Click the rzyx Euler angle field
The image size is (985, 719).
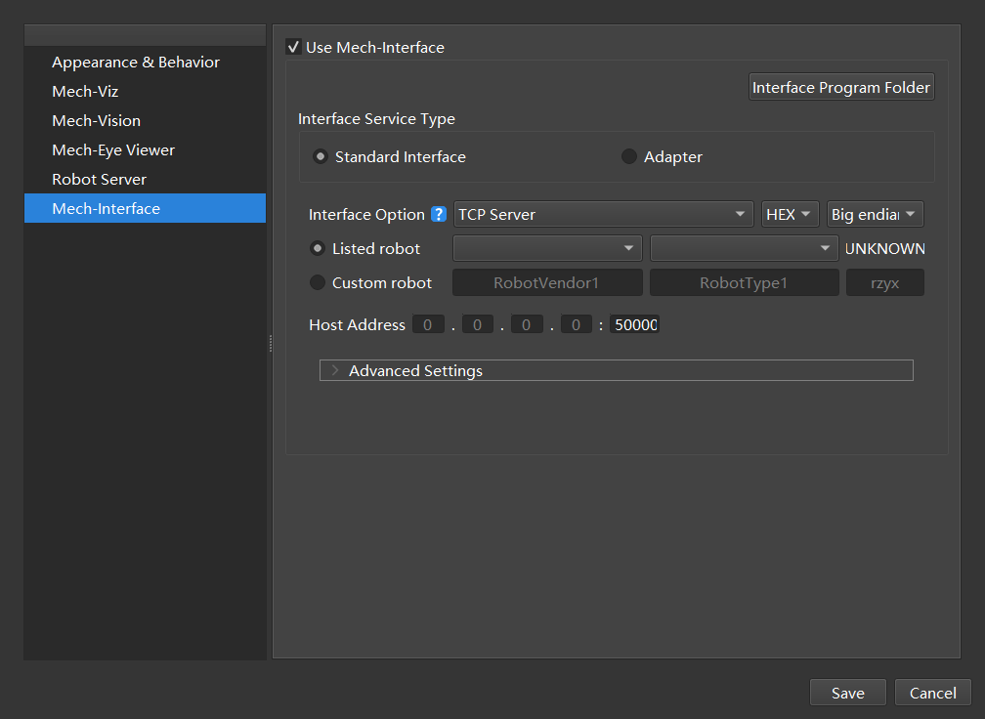tap(885, 282)
